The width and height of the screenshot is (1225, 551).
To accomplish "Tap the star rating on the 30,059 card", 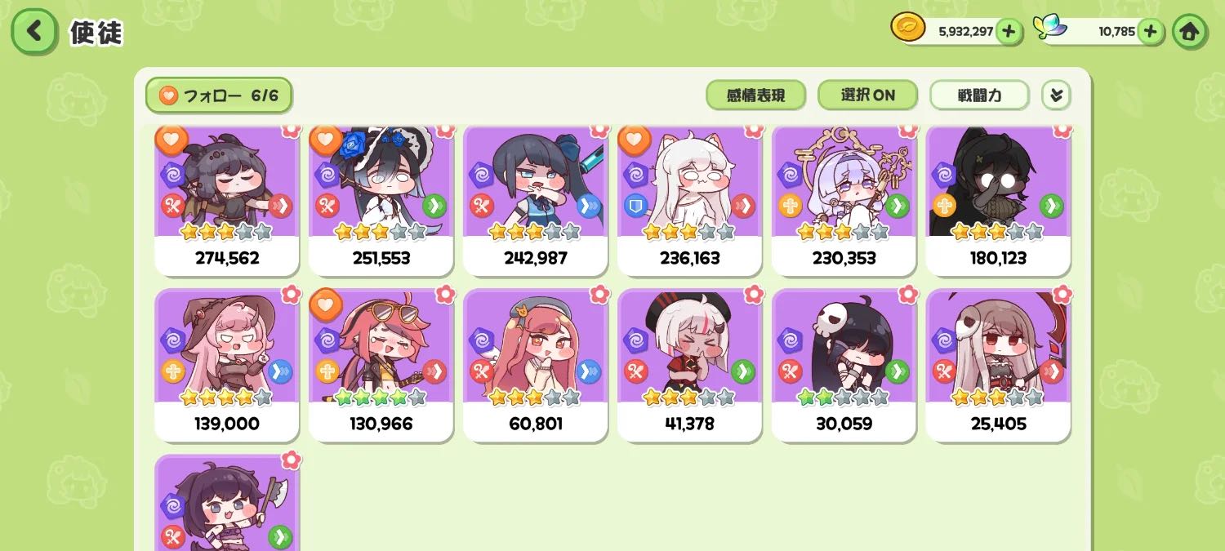I will click(x=843, y=398).
